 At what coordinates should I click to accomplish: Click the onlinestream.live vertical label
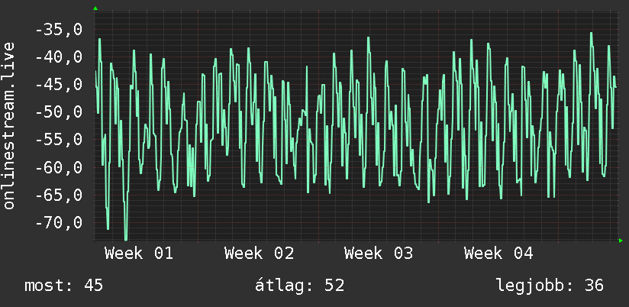8,125
